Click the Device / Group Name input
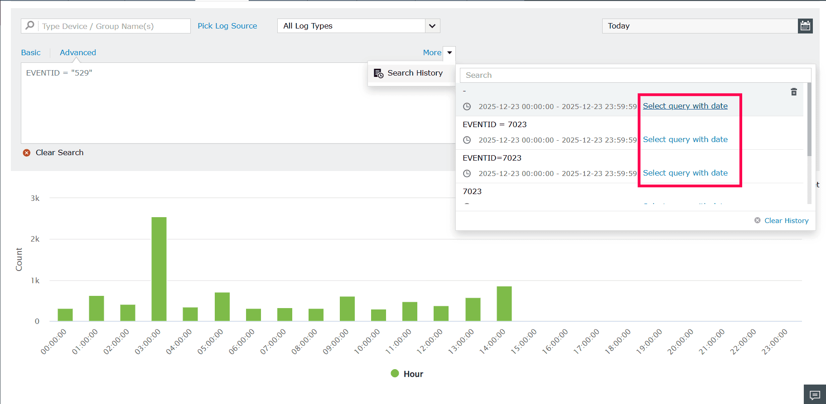 pyautogui.click(x=114, y=26)
